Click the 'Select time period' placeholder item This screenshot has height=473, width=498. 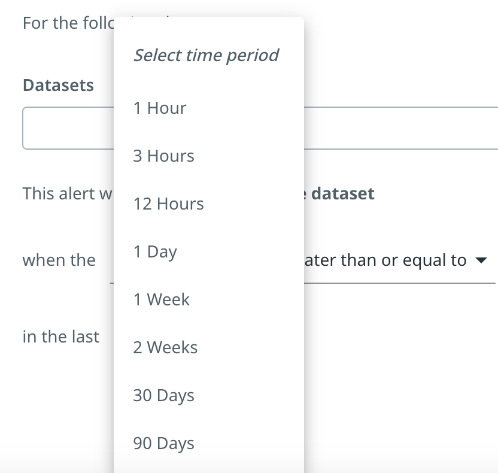206,56
